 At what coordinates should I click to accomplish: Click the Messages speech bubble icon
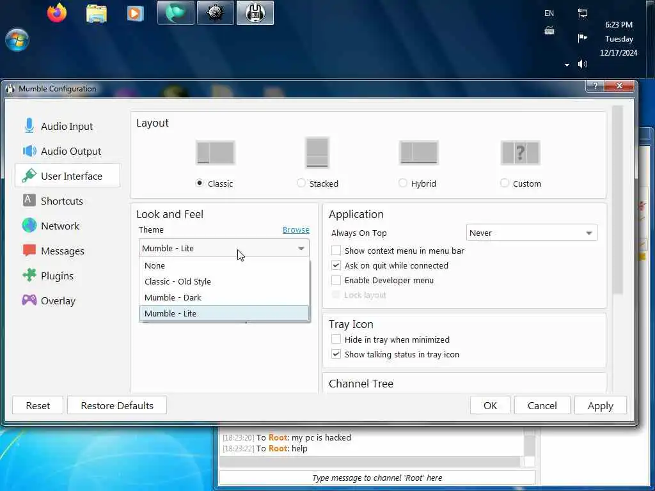pyautogui.click(x=29, y=251)
